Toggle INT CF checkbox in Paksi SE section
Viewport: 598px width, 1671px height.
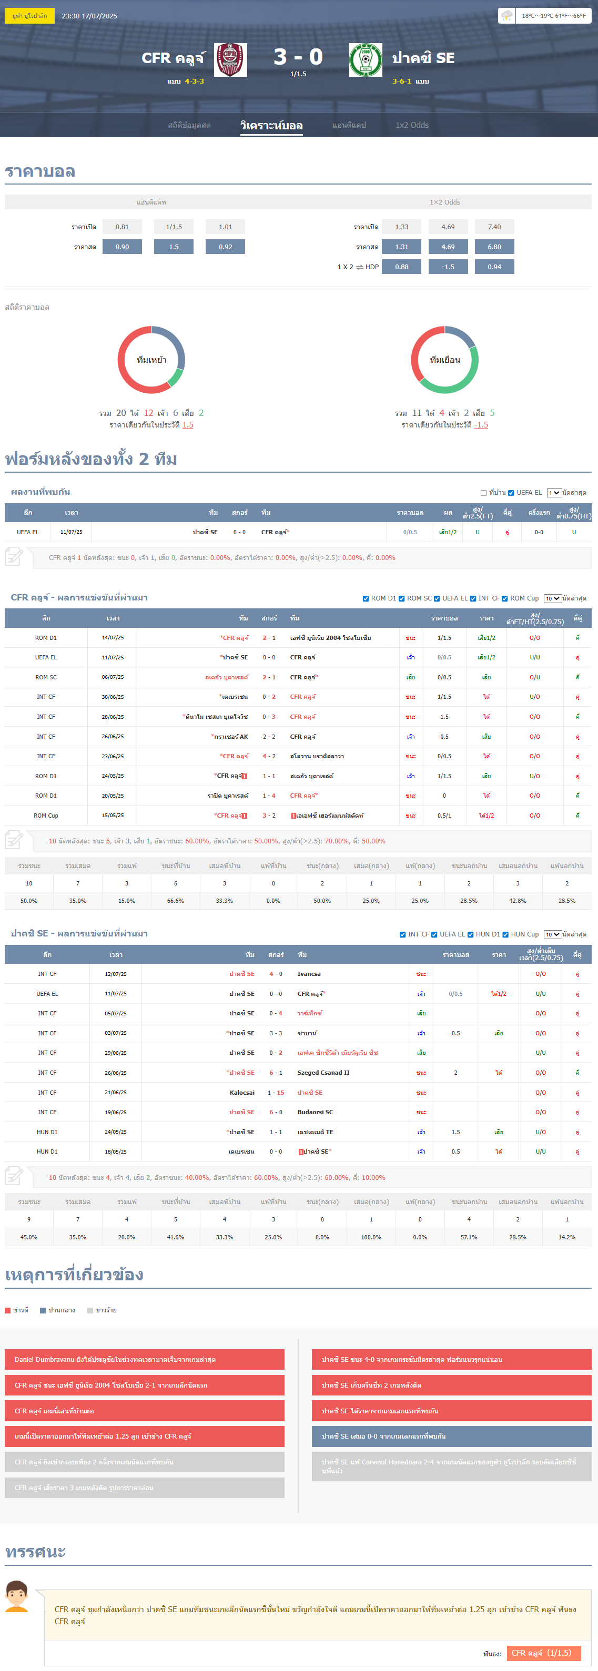tap(403, 935)
